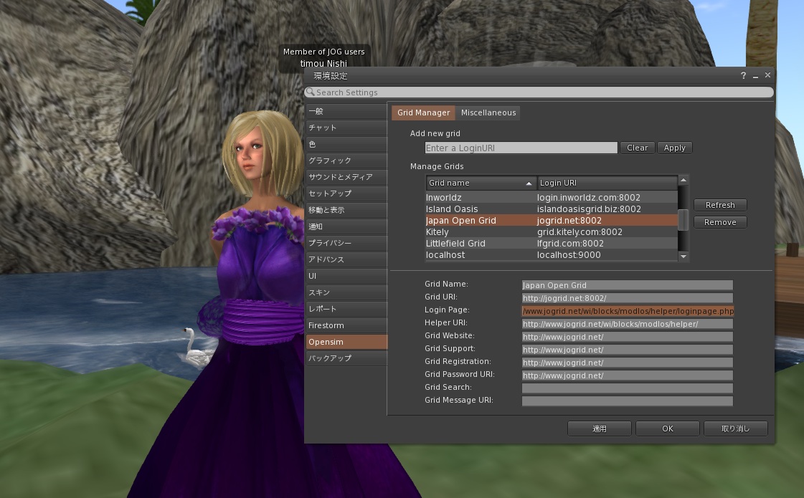
Task: Click the Helper URI field
Action: (627, 324)
